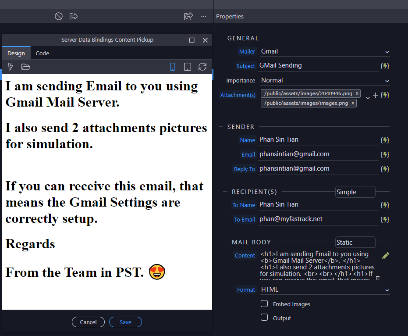The image size is (408, 336).
Task: Click the refresh preview icon
Action: point(202,67)
